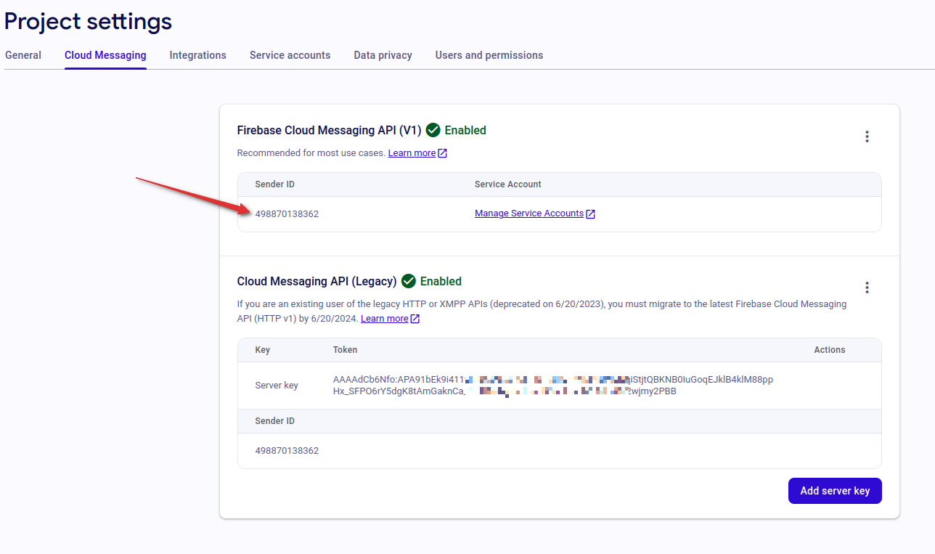
Task: Open the Cloud Messaging API (Legacy) three-dot menu
Action: tap(867, 288)
